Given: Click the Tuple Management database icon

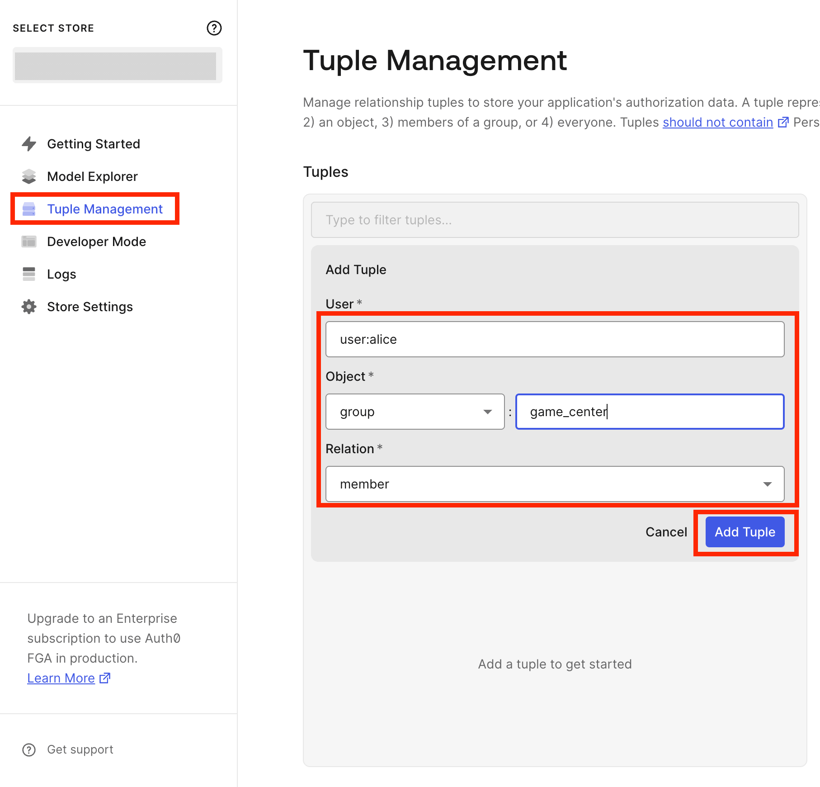Looking at the screenshot, I should 29,209.
